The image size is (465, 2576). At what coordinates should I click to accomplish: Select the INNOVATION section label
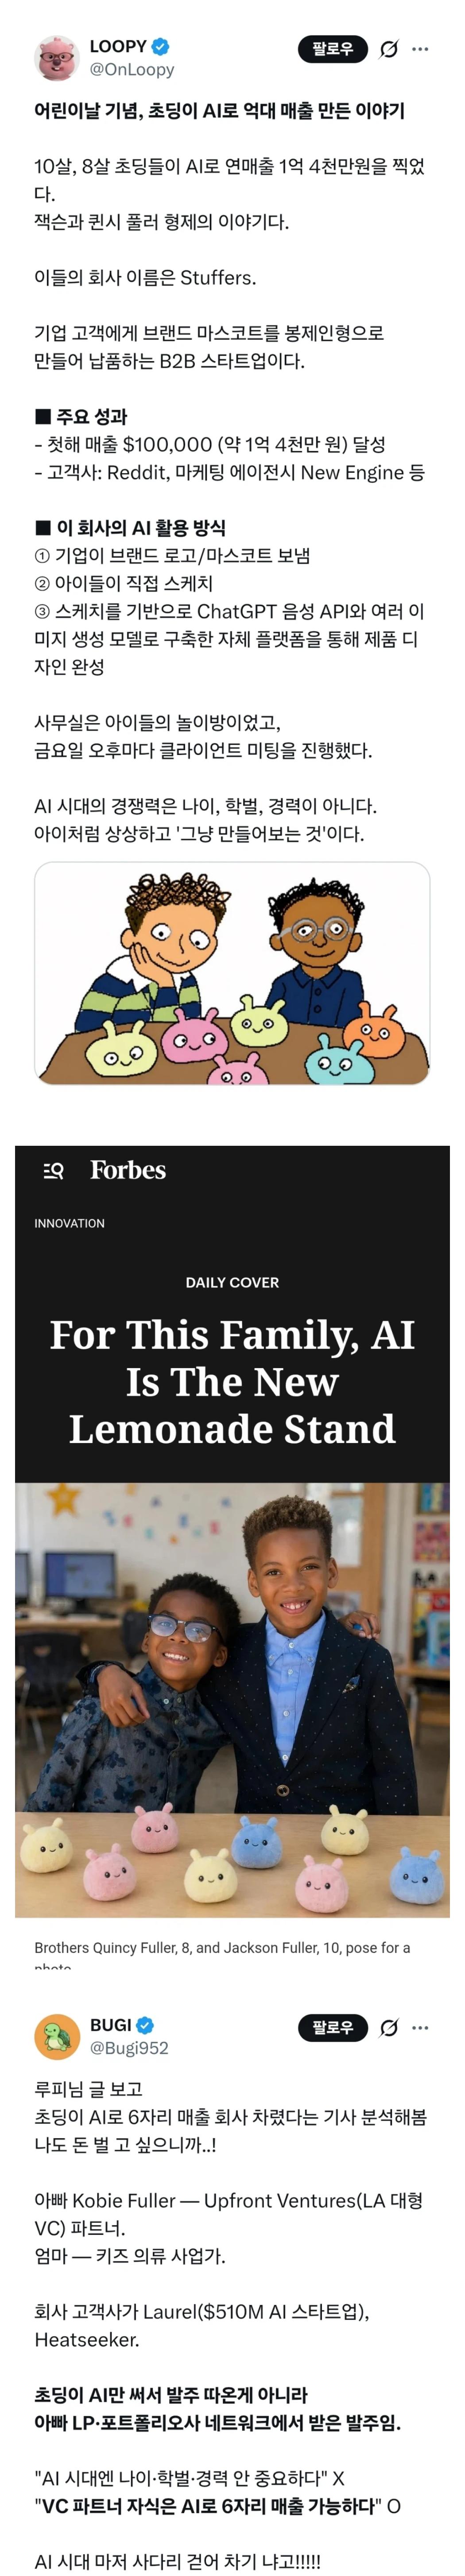[69, 1223]
